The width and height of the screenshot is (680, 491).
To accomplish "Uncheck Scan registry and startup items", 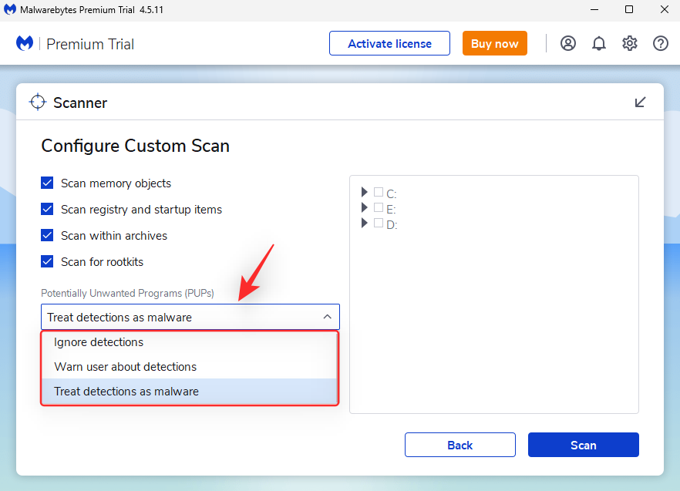I will tap(47, 210).
